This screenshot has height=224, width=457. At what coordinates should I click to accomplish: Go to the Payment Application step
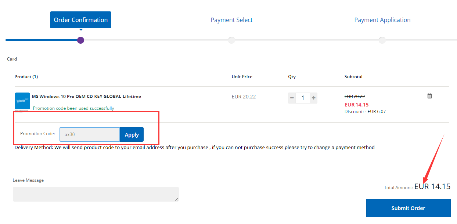(382, 20)
